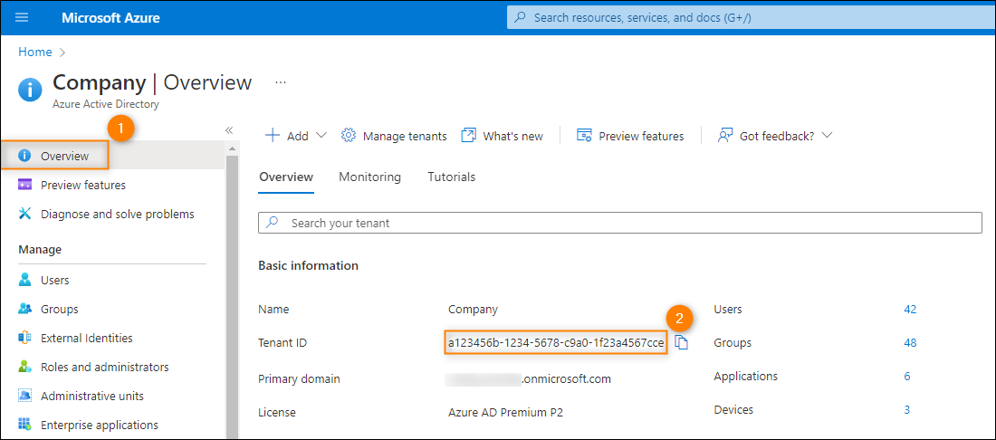
Task: Click the Azure AD Premium P2 license text
Action: coord(505,412)
